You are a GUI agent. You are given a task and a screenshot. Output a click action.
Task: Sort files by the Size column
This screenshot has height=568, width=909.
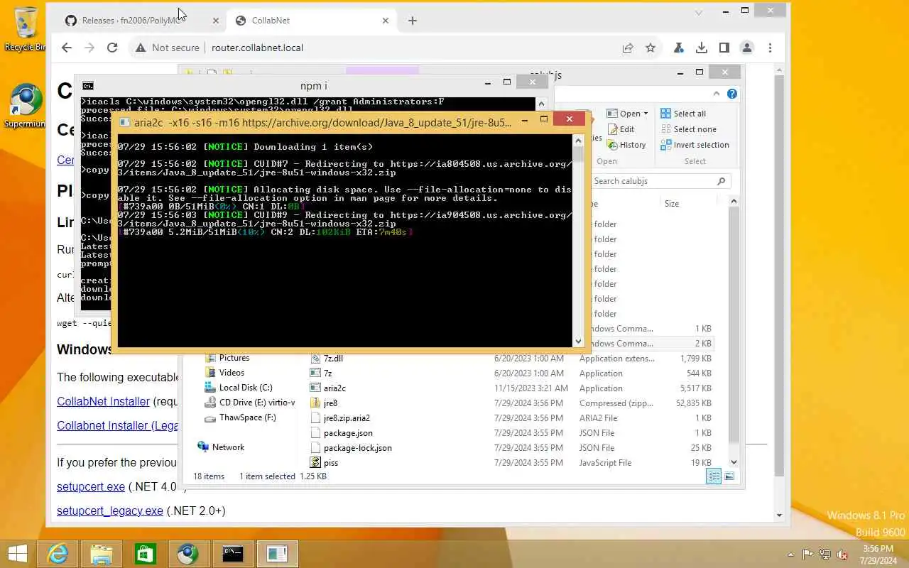pos(672,203)
